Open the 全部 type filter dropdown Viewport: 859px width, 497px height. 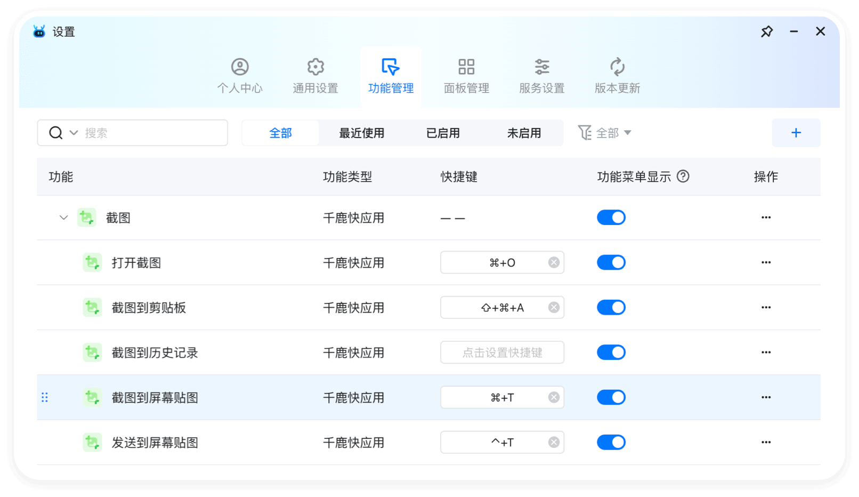613,133
